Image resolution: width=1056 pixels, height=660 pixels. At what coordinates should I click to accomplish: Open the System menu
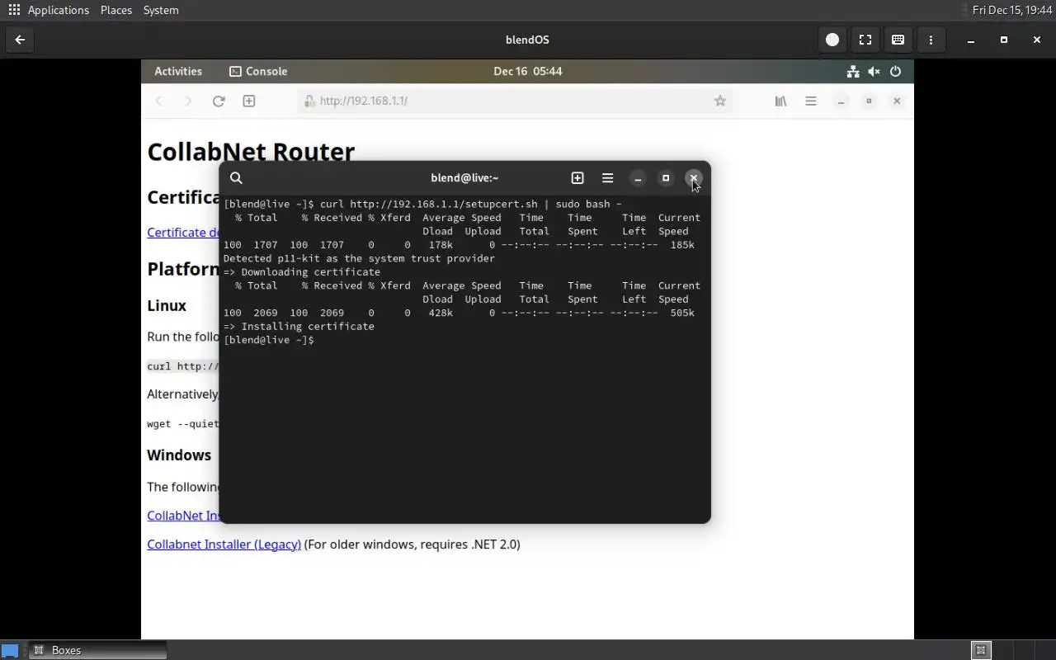(161, 10)
